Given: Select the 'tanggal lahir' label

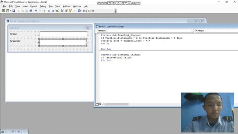Looking at the screenshot, I should (15, 41).
